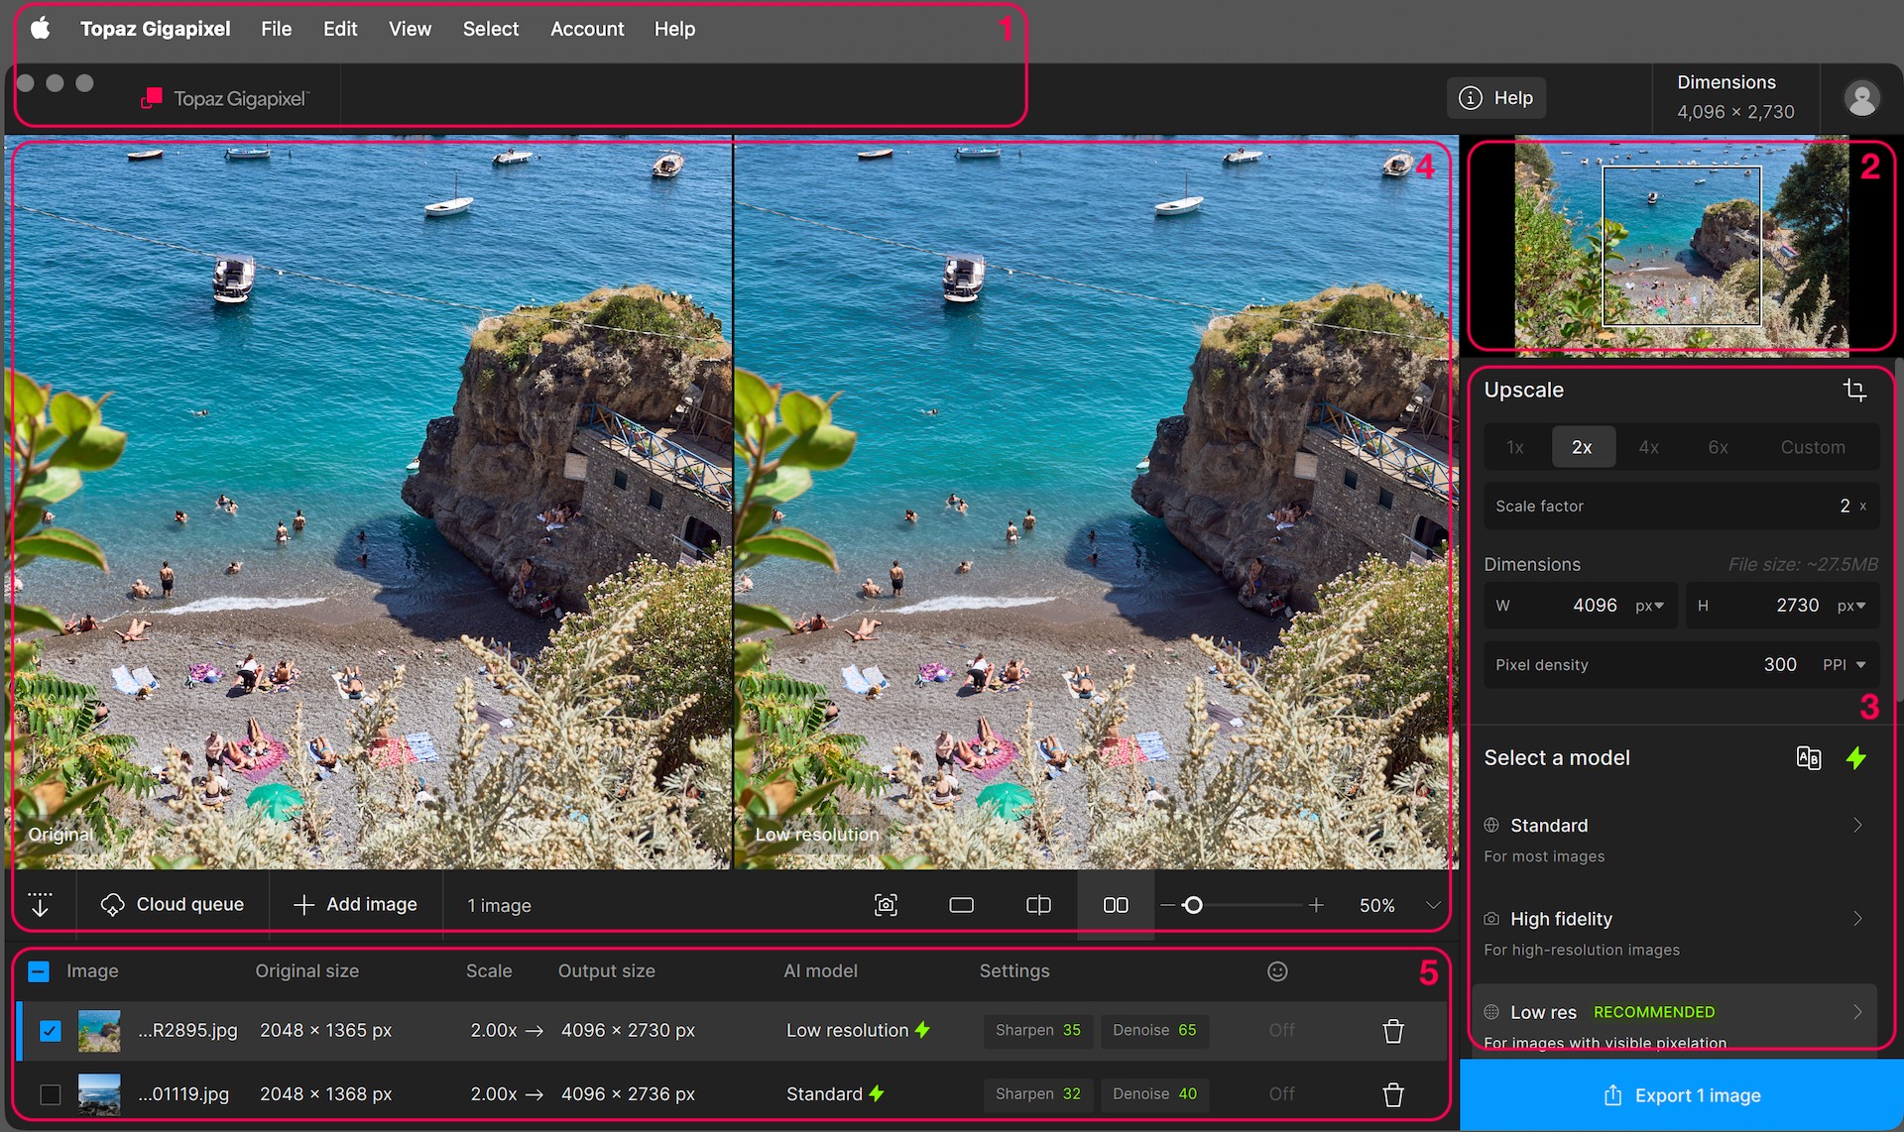The width and height of the screenshot is (1904, 1132).
Task: Click the Add image button
Action: coord(356,905)
